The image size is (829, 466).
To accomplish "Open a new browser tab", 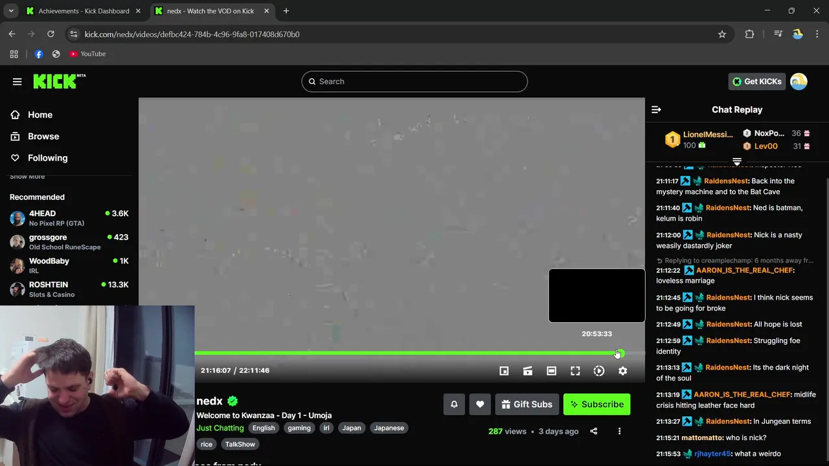I will coord(286,11).
